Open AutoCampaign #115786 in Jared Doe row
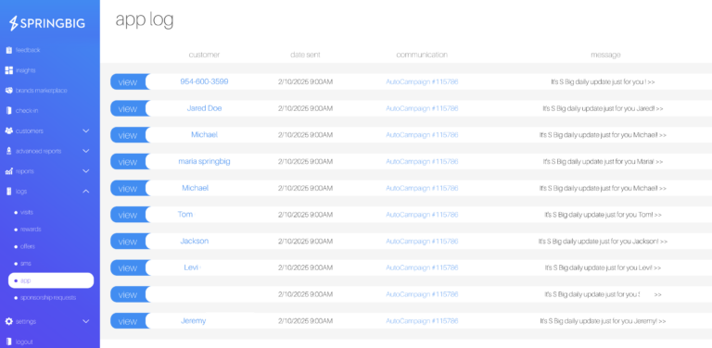 (x=422, y=109)
